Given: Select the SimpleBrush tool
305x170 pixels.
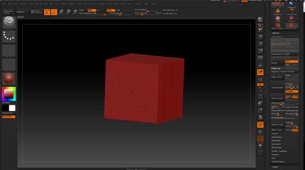Looking at the screenshot, I should 278,12.
